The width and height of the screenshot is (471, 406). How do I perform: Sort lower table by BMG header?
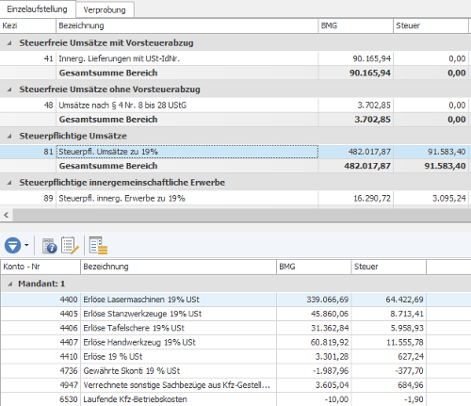coord(314,267)
